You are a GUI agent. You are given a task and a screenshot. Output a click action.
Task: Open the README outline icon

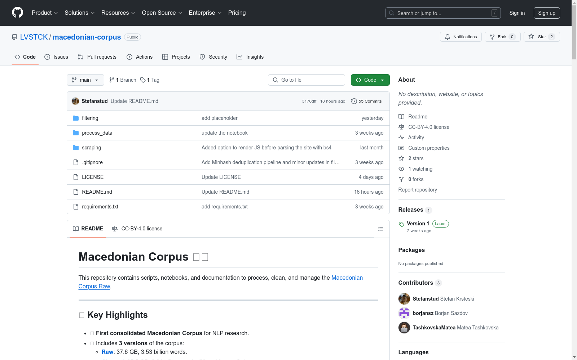[x=380, y=229]
